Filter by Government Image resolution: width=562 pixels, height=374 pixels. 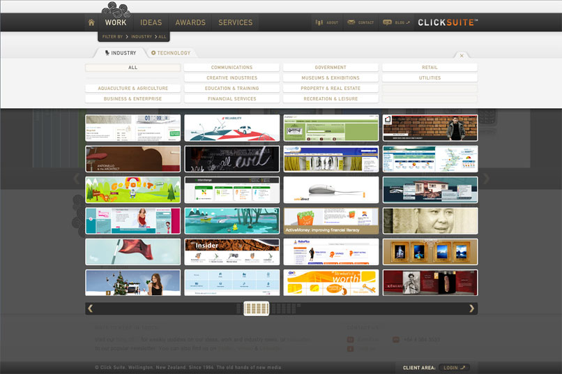[331, 68]
